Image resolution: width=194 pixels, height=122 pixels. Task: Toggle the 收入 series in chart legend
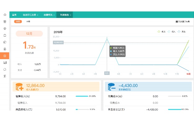point(171,32)
